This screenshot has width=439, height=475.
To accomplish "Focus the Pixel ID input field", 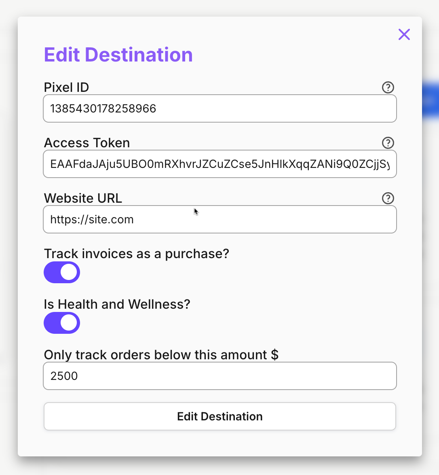I will pyautogui.click(x=220, y=108).
